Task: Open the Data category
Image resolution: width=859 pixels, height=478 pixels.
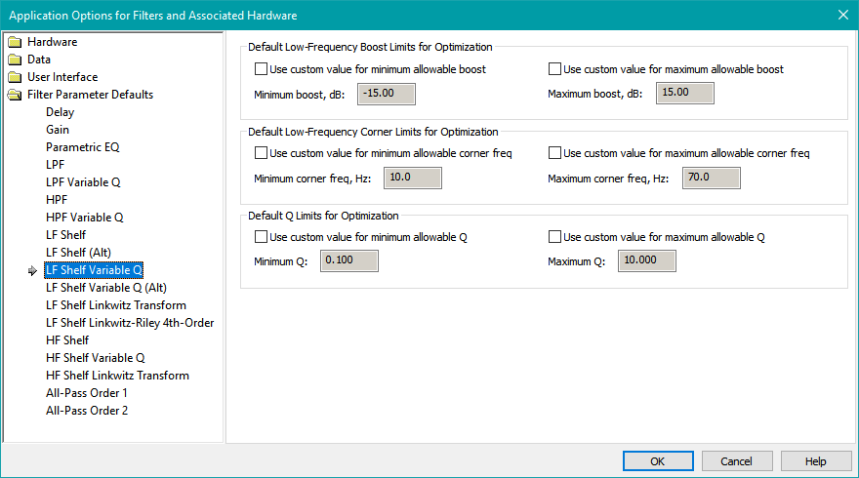Action: pyautogui.click(x=39, y=60)
